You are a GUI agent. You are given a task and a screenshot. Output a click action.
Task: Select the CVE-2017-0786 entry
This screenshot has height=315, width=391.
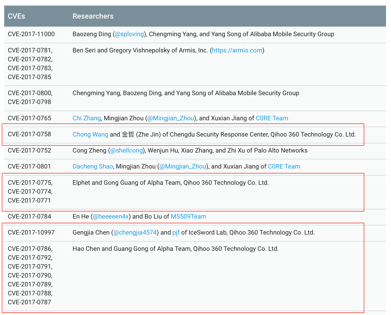point(30,249)
